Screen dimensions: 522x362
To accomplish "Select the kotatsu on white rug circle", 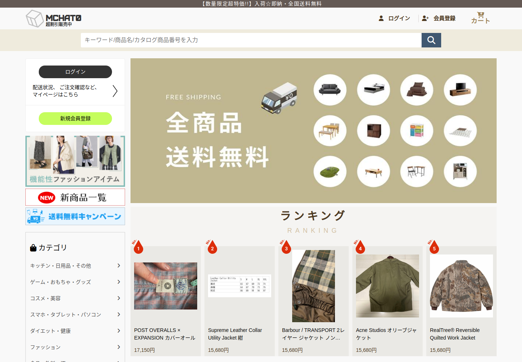I will [460, 131].
